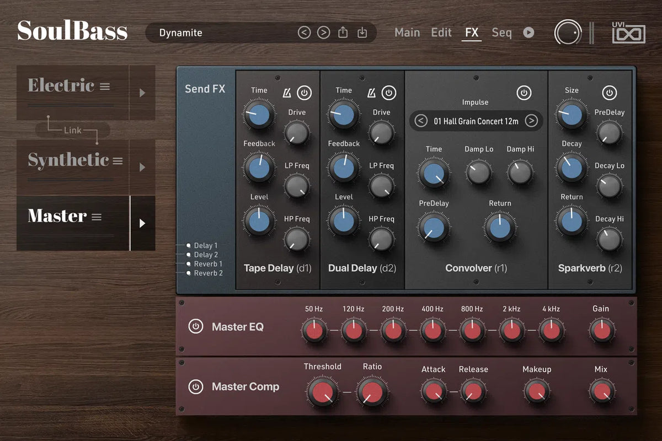Click the preset import/download icon in the toolbar
The image size is (662, 441).
362,33
